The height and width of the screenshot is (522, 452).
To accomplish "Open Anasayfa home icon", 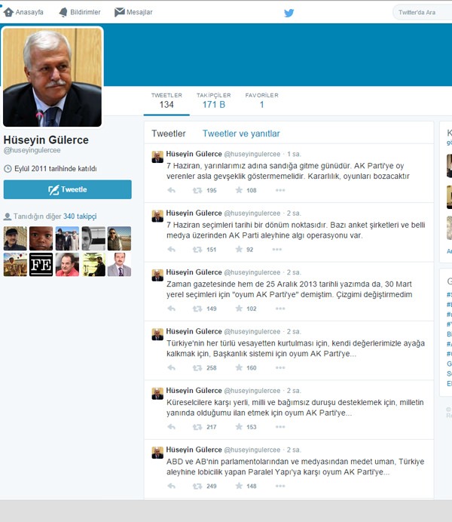I will click(x=8, y=12).
